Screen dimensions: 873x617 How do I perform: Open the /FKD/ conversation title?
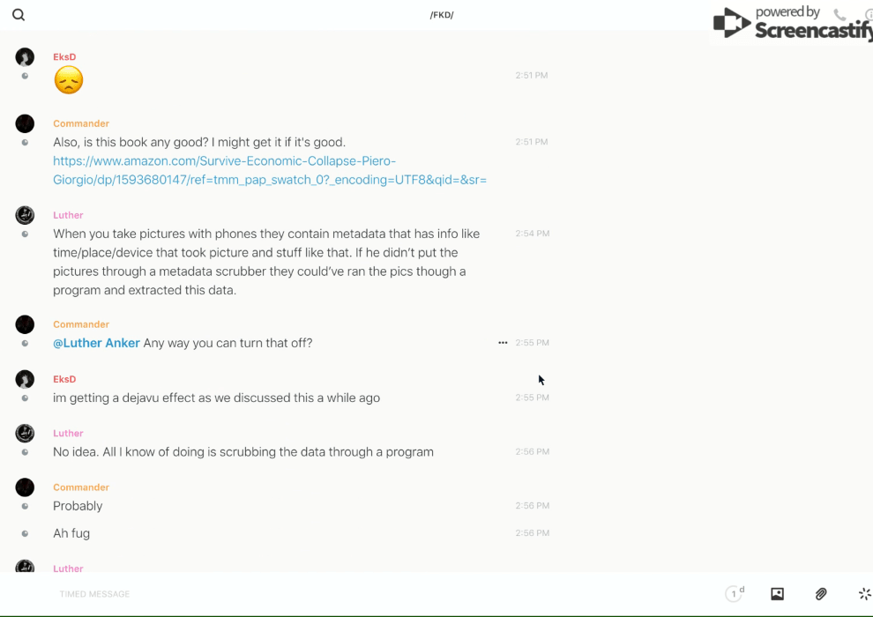point(442,15)
